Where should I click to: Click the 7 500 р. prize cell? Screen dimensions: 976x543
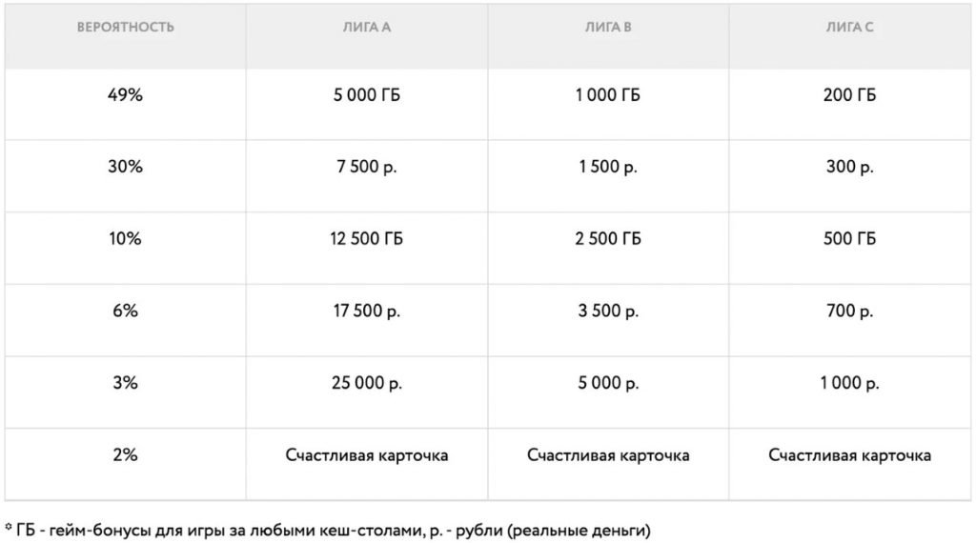tap(367, 167)
